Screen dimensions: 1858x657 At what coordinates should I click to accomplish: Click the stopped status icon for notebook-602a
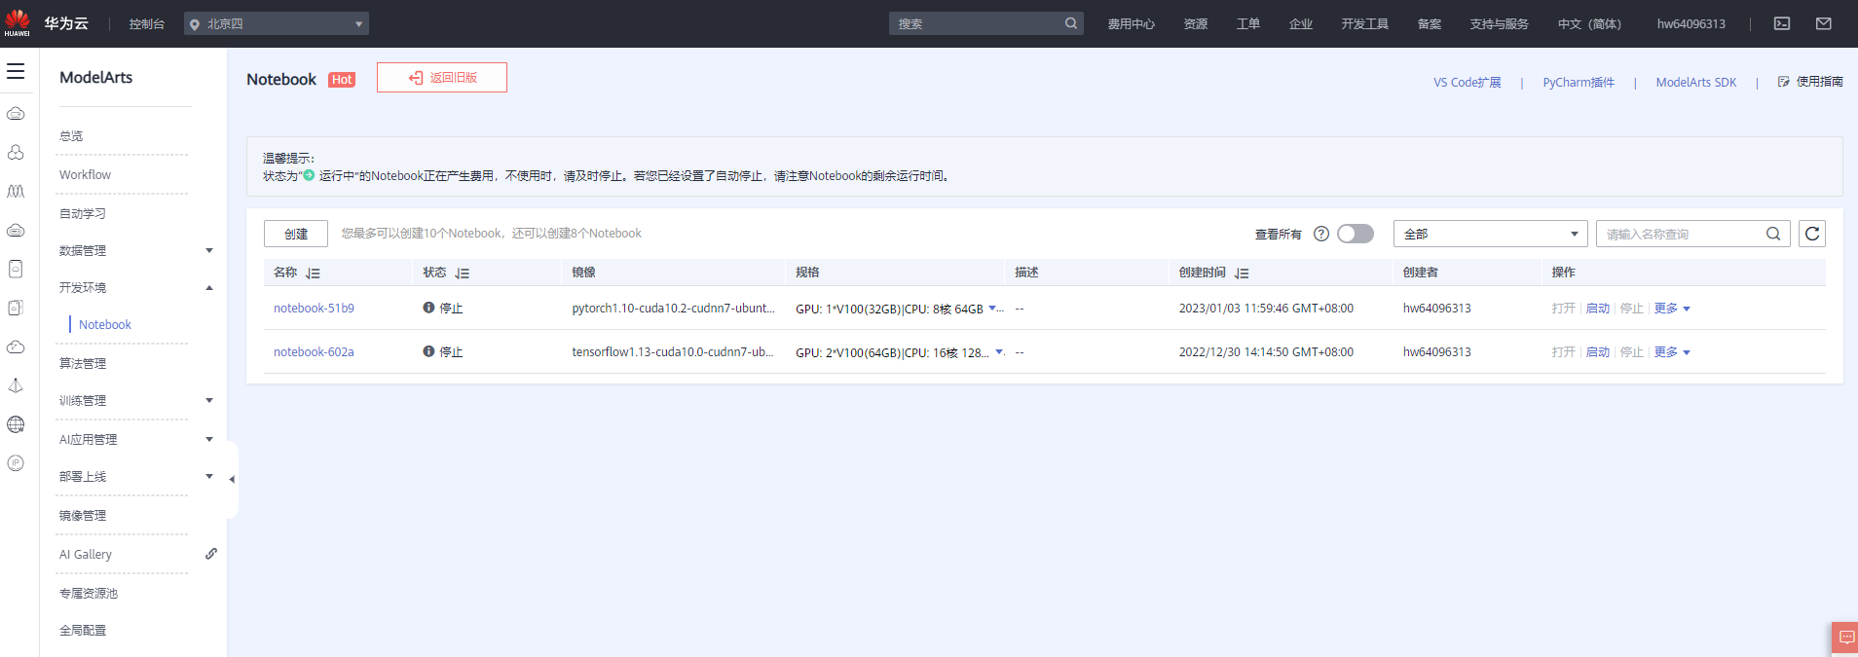point(428,351)
